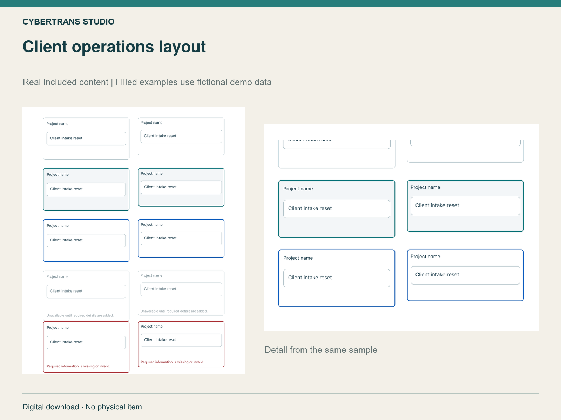Click the input in the detail image's taller teal card
Image resolution: width=561 pixels, height=420 pixels.
click(337, 209)
